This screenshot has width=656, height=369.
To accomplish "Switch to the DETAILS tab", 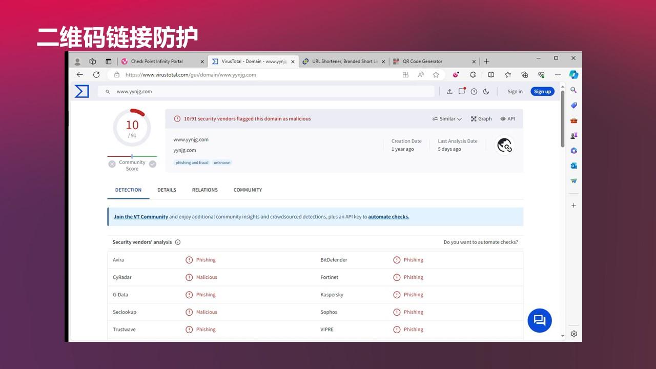I will click(x=167, y=190).
